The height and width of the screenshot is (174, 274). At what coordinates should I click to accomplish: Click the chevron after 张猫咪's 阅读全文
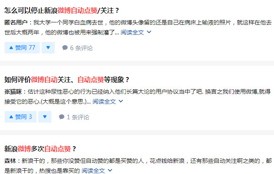coord(121,101)
